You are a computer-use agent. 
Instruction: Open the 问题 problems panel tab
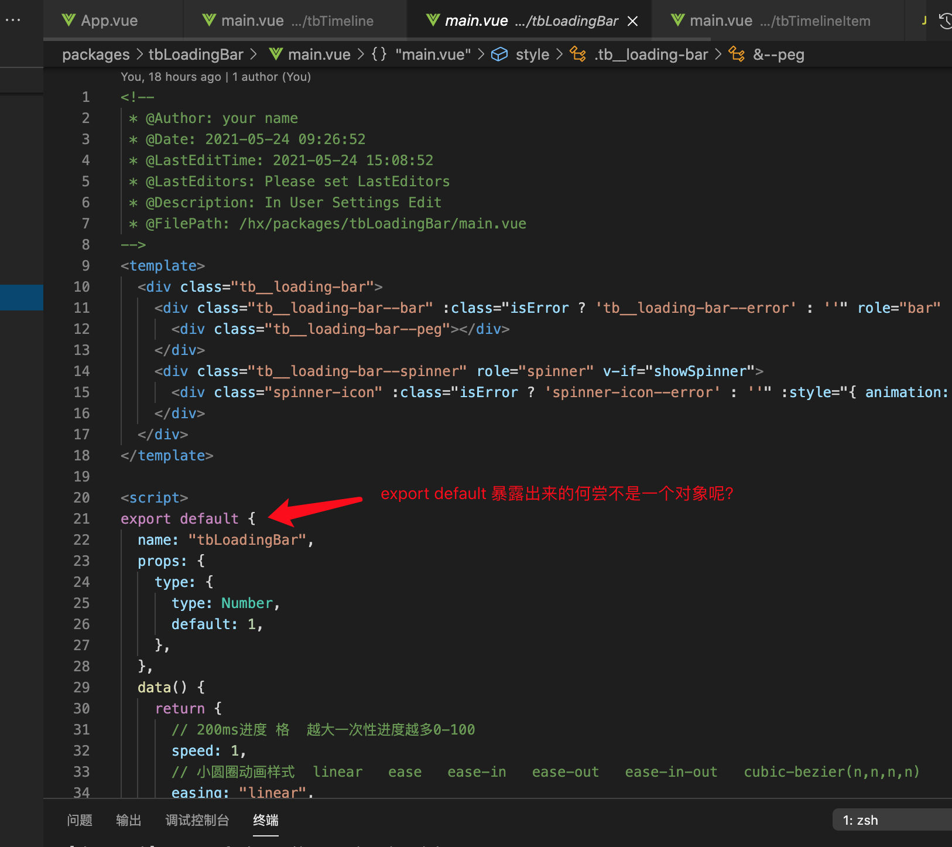pos(80,820)
